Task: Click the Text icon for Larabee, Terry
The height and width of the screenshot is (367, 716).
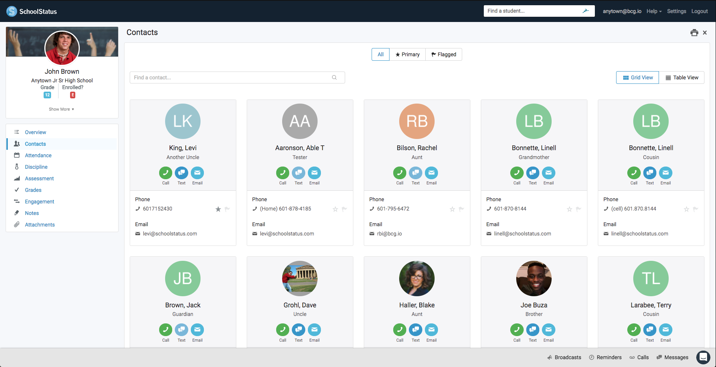Action: [x=650, y=330]
